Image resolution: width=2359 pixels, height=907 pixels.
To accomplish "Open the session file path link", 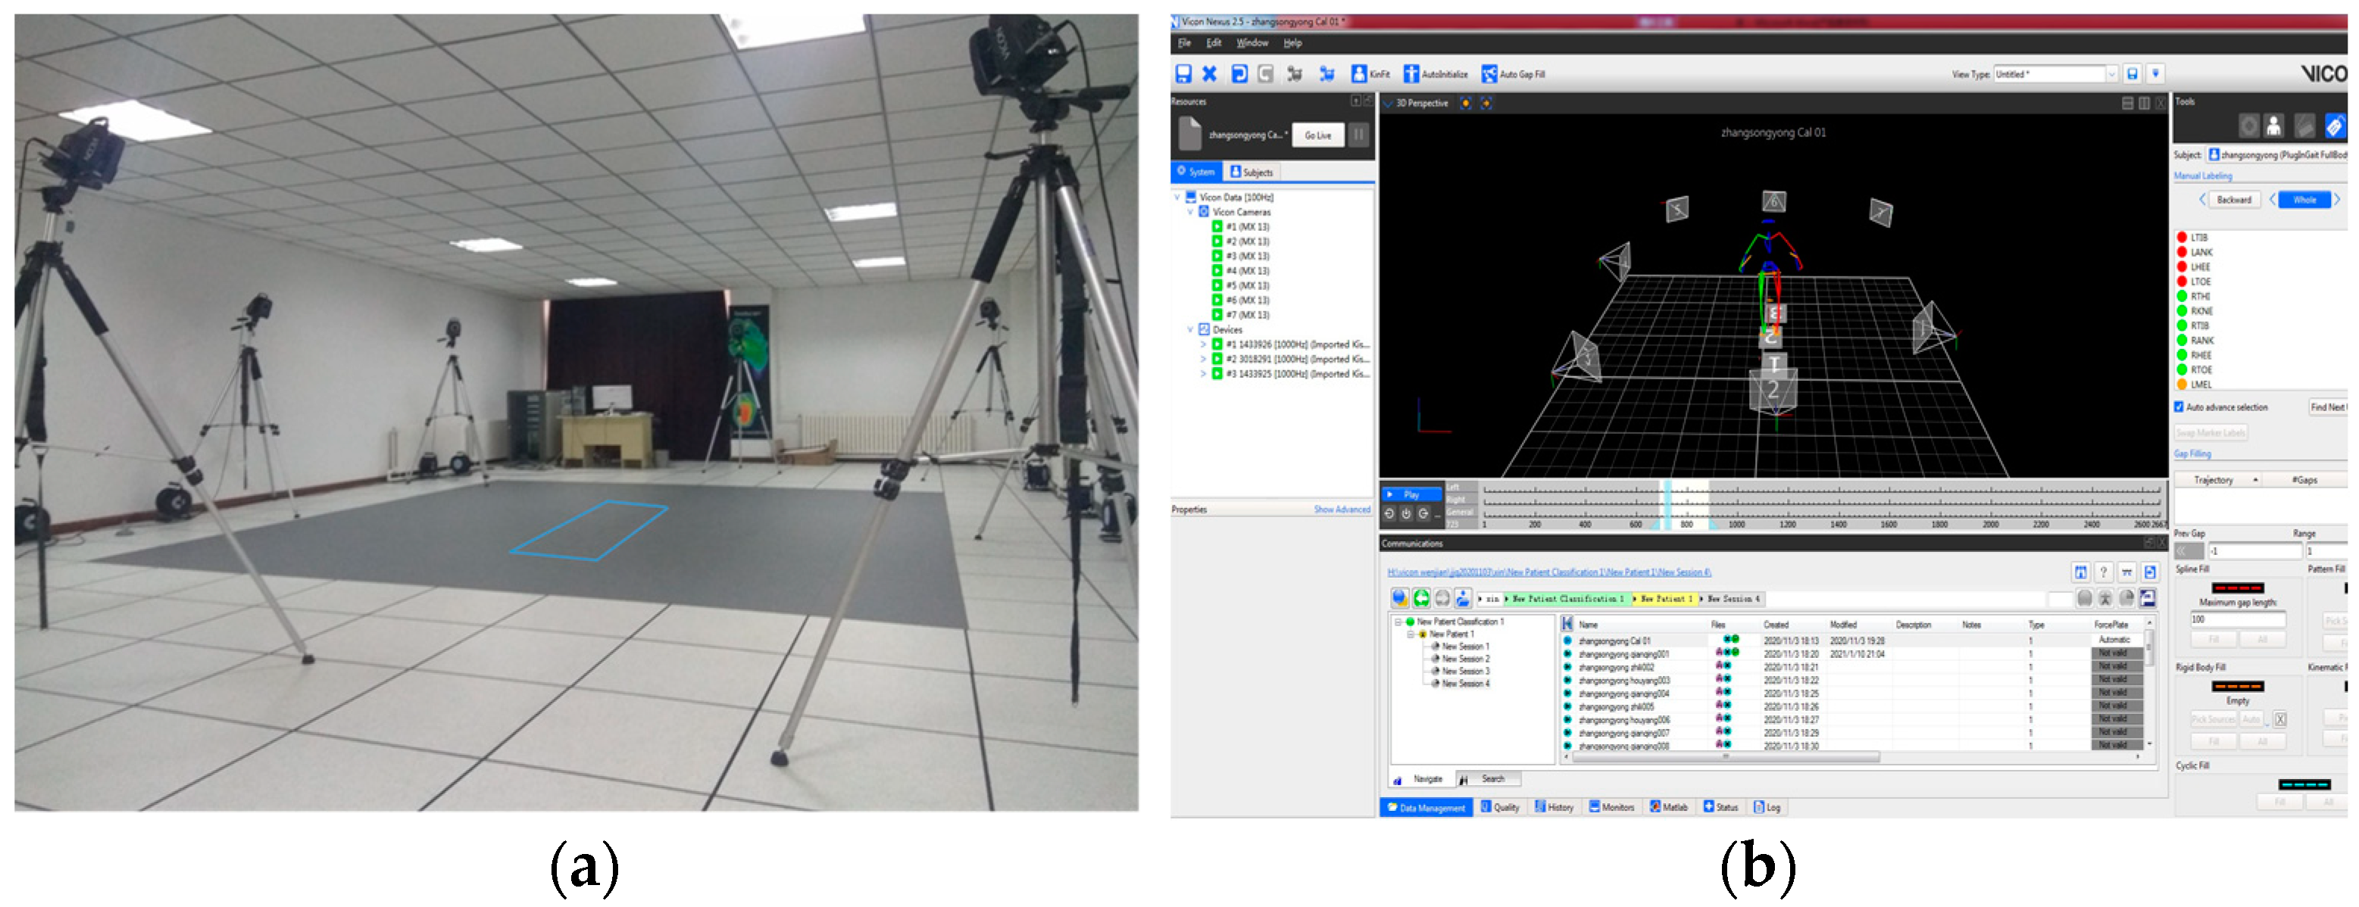I will pyautogui.click(x=1548, y=572).
